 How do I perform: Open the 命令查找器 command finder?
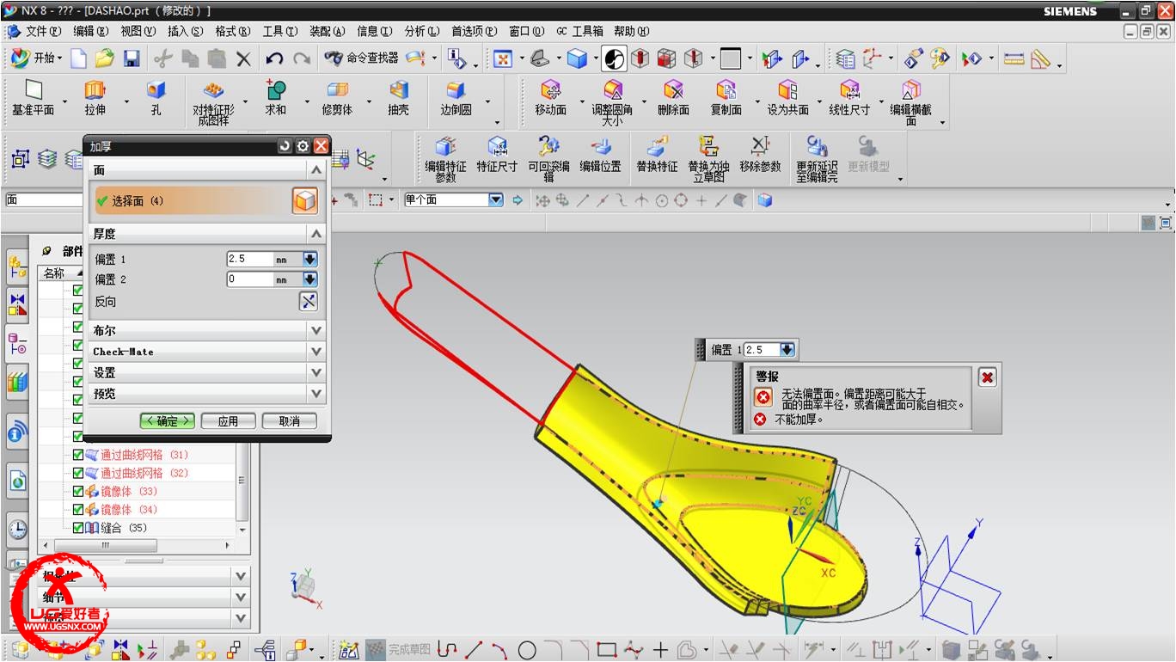(x=361, y=58)
